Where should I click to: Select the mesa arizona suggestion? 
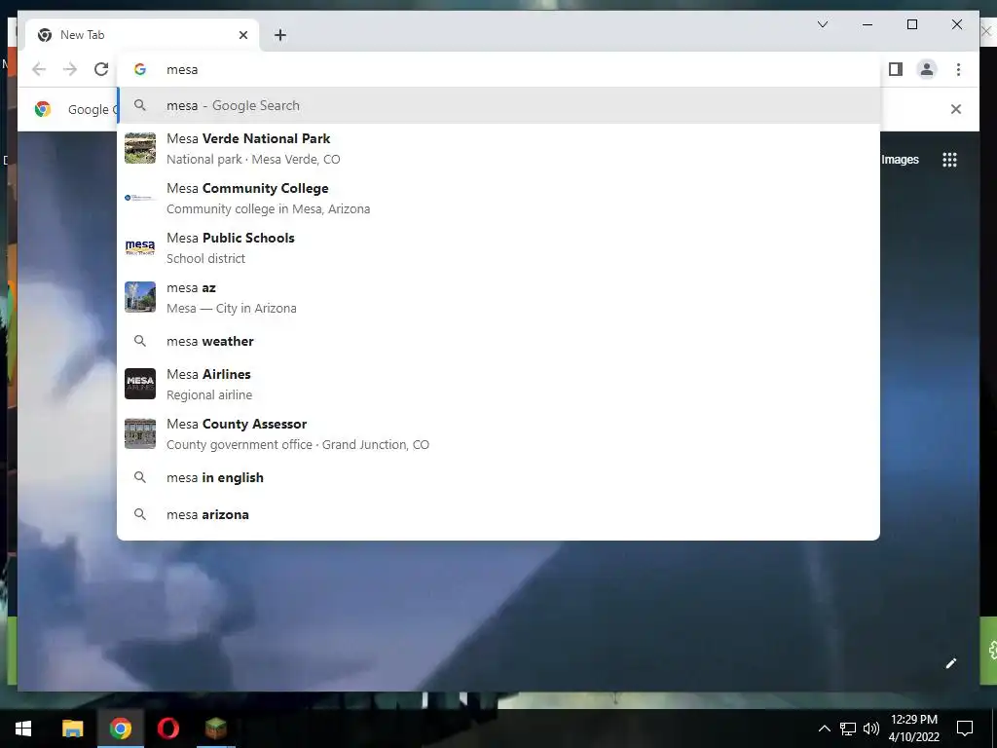coord(498,514)
